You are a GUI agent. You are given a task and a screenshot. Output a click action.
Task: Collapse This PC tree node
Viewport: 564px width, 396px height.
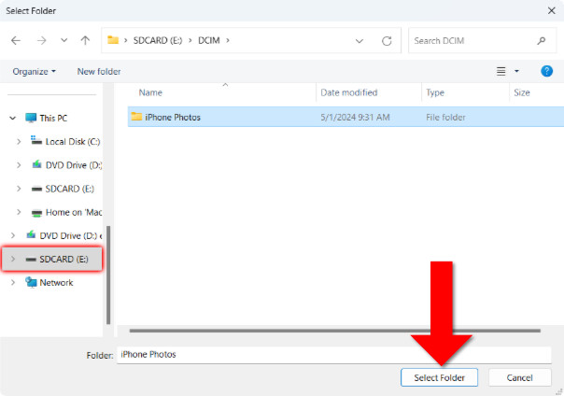[x=12, y=118]
